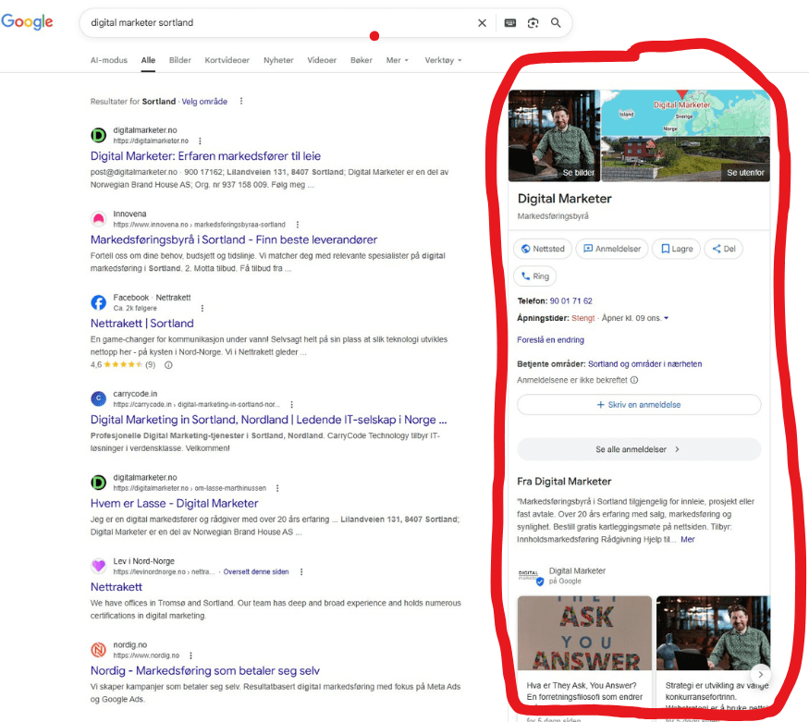The height and width of the screenshot is (722, 809).
Task: Click the Google Lens camera icon
Action: tap(533, 23)
